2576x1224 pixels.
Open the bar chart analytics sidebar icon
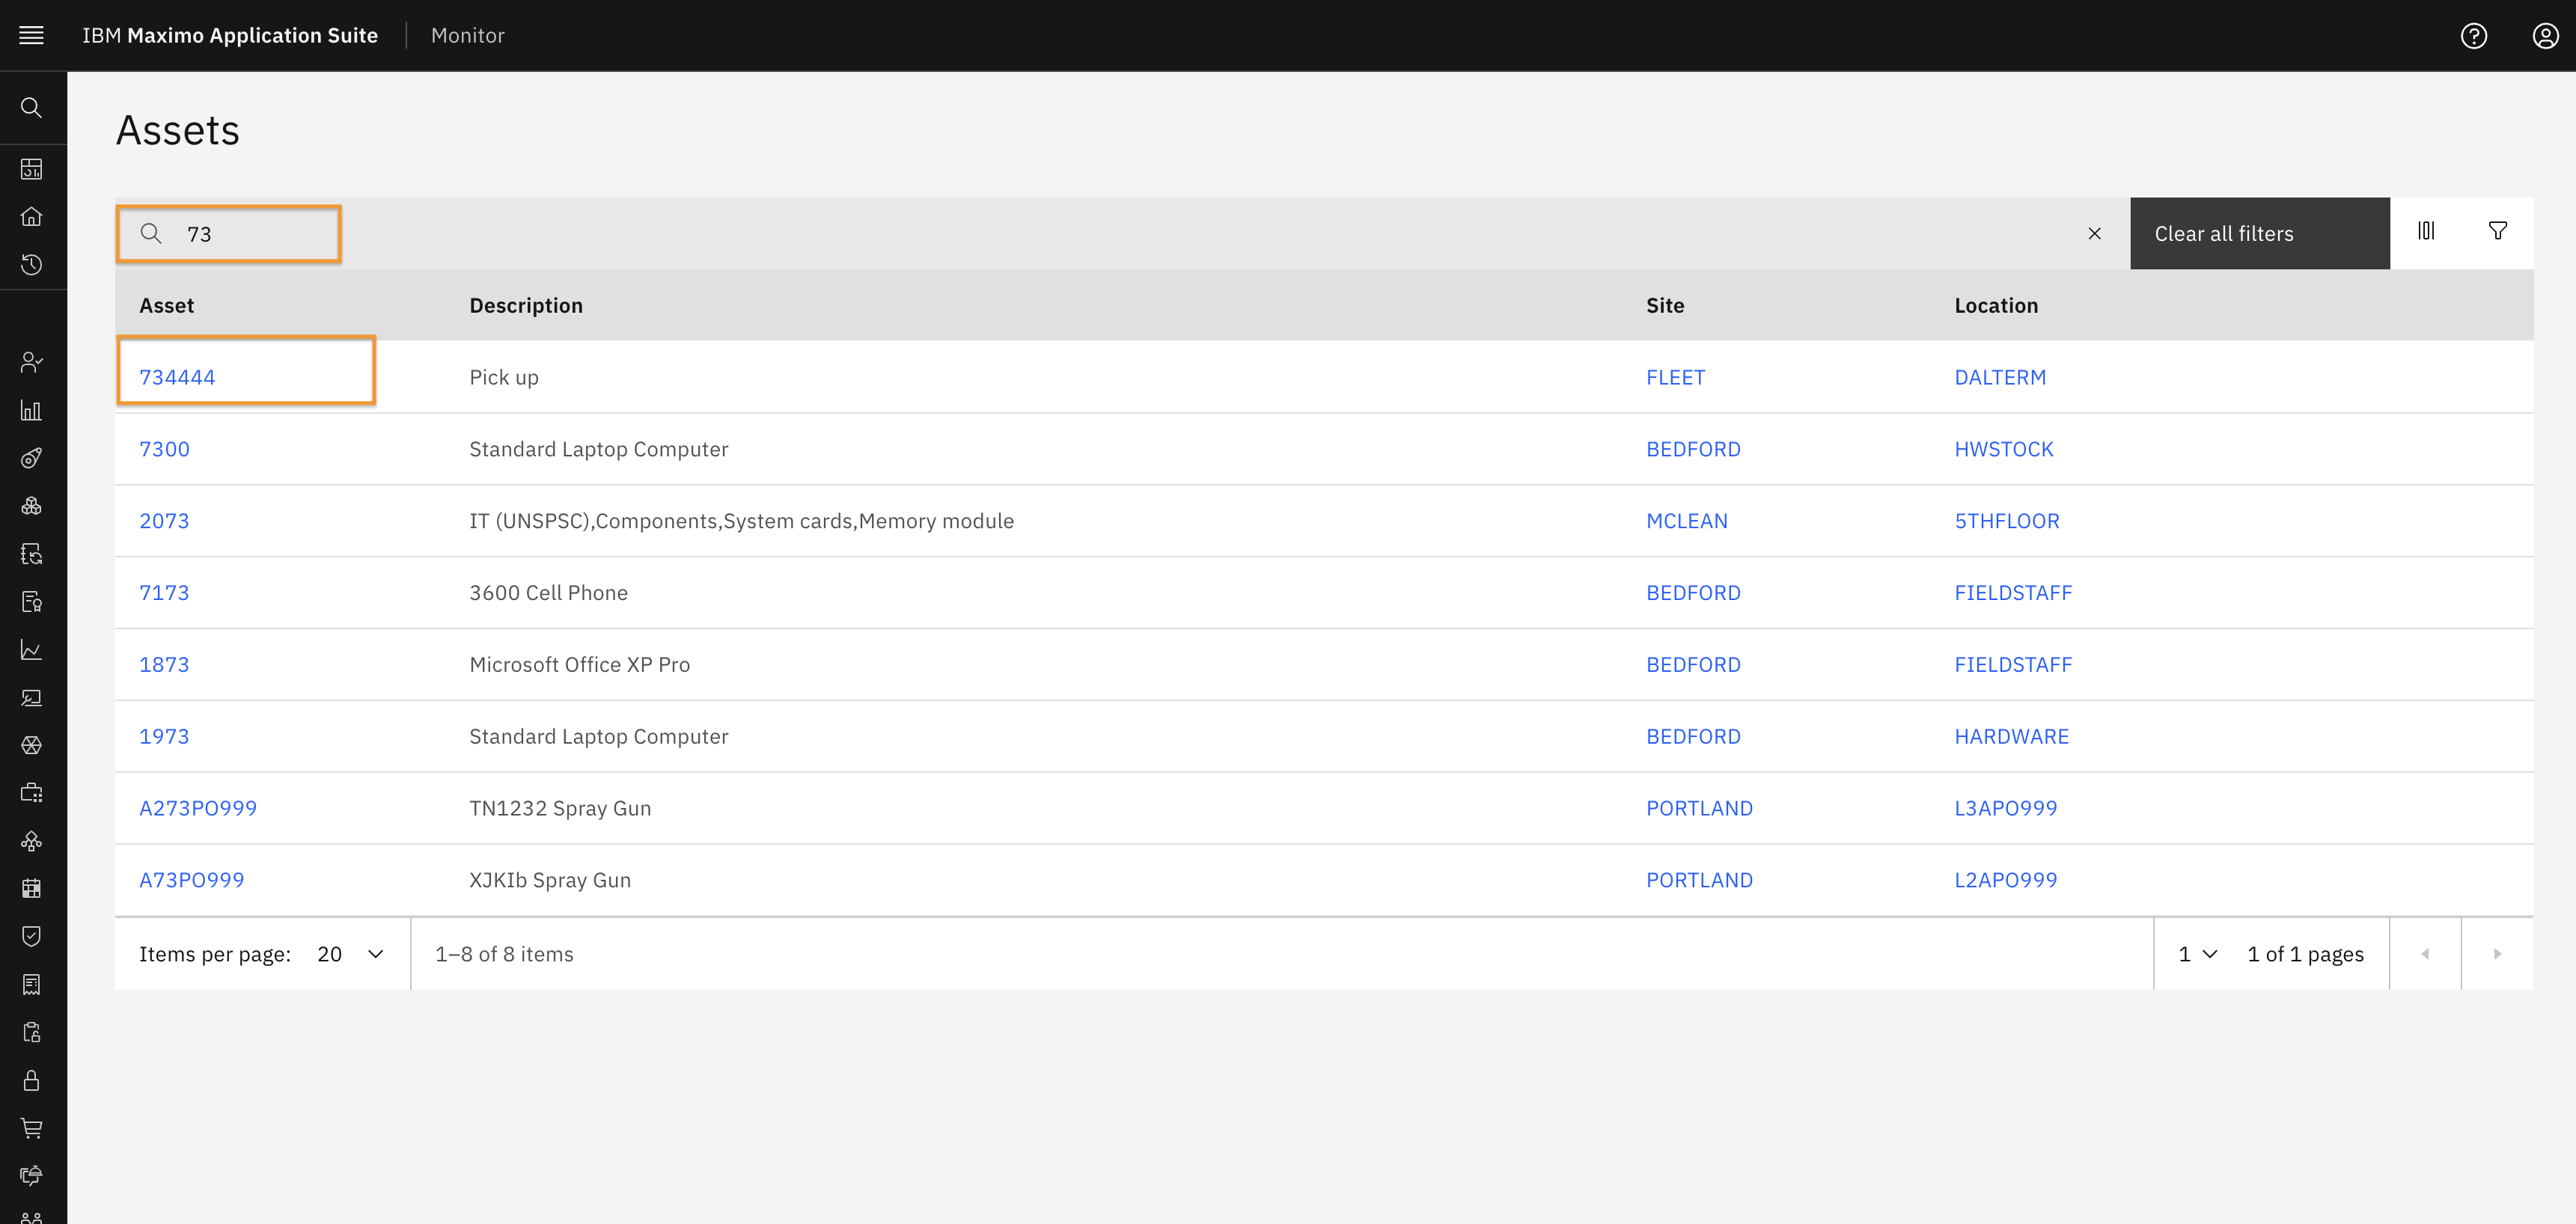click(x=32, y=410)
